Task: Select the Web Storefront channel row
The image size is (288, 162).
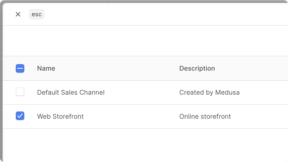Action: click(x=60, y=116)
